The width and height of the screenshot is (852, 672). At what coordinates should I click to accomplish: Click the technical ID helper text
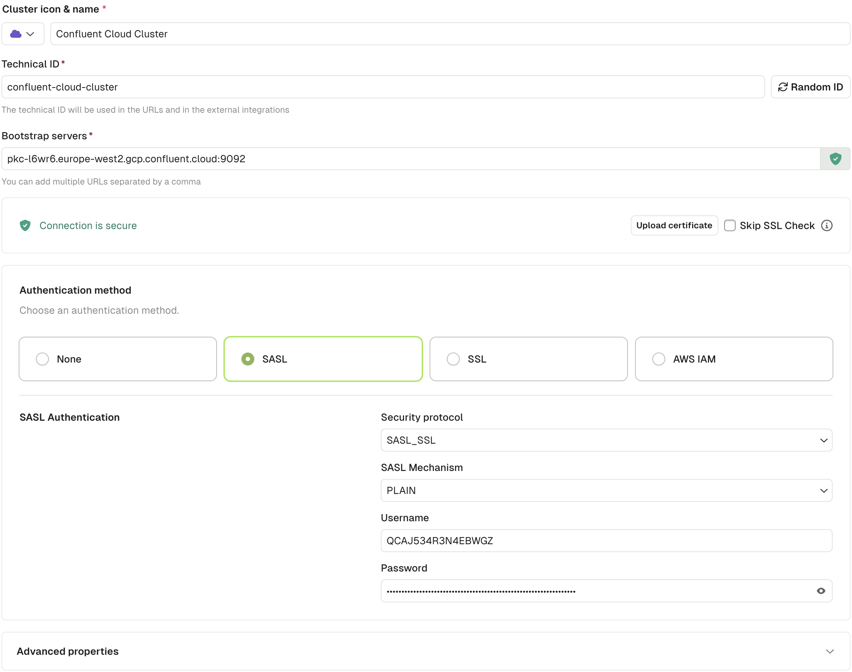145,110
